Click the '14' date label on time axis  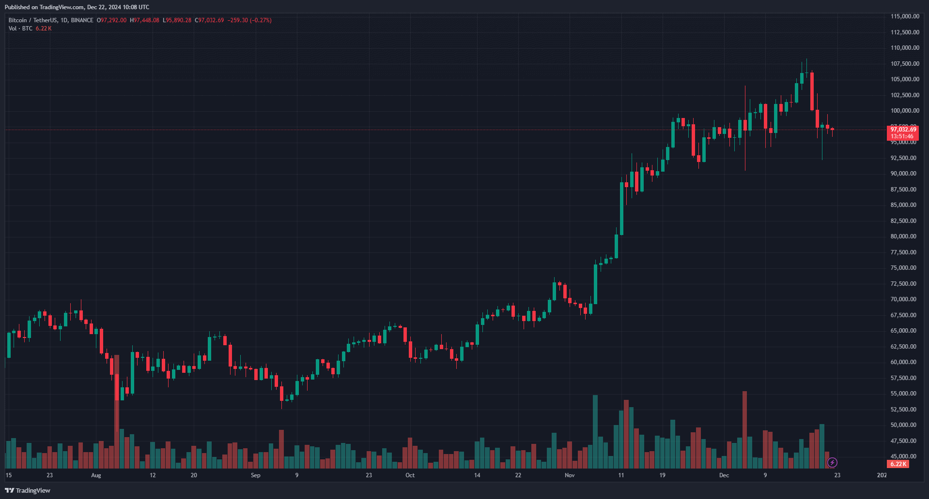pos(477,475)
